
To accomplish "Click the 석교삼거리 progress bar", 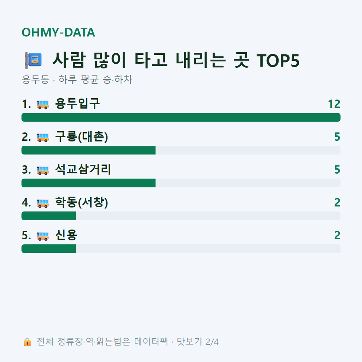I will point(181,183).
